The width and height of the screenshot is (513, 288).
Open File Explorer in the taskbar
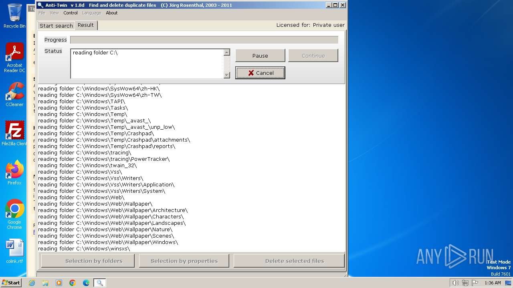click(45, 283)
